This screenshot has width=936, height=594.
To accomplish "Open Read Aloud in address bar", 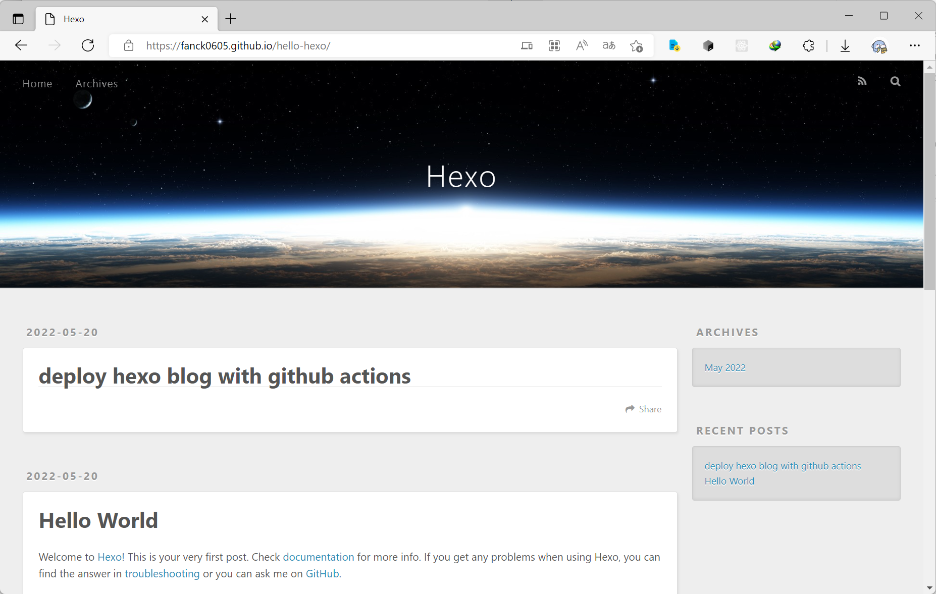I will click(582, 45).
